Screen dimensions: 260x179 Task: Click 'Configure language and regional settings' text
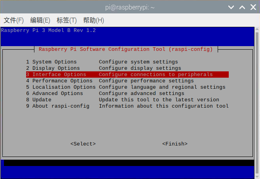click(x=162, y=87)
